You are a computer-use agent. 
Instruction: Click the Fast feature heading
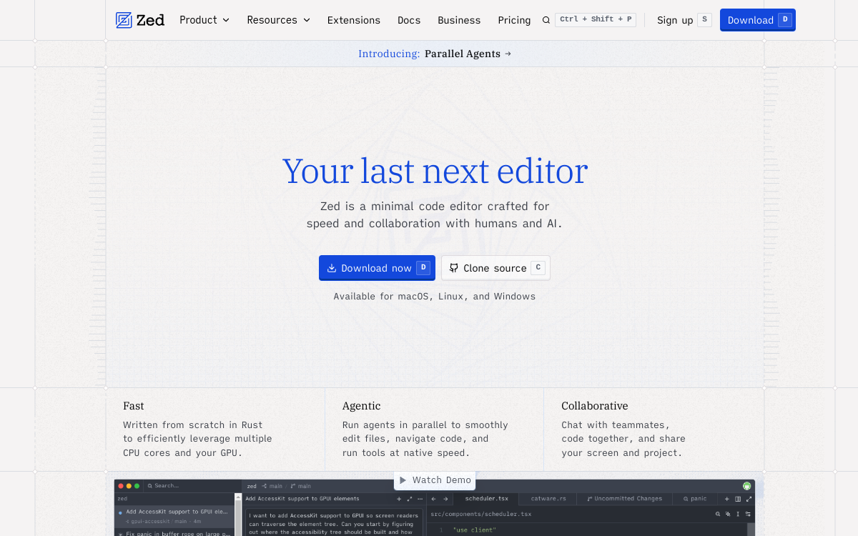point(134,406)
